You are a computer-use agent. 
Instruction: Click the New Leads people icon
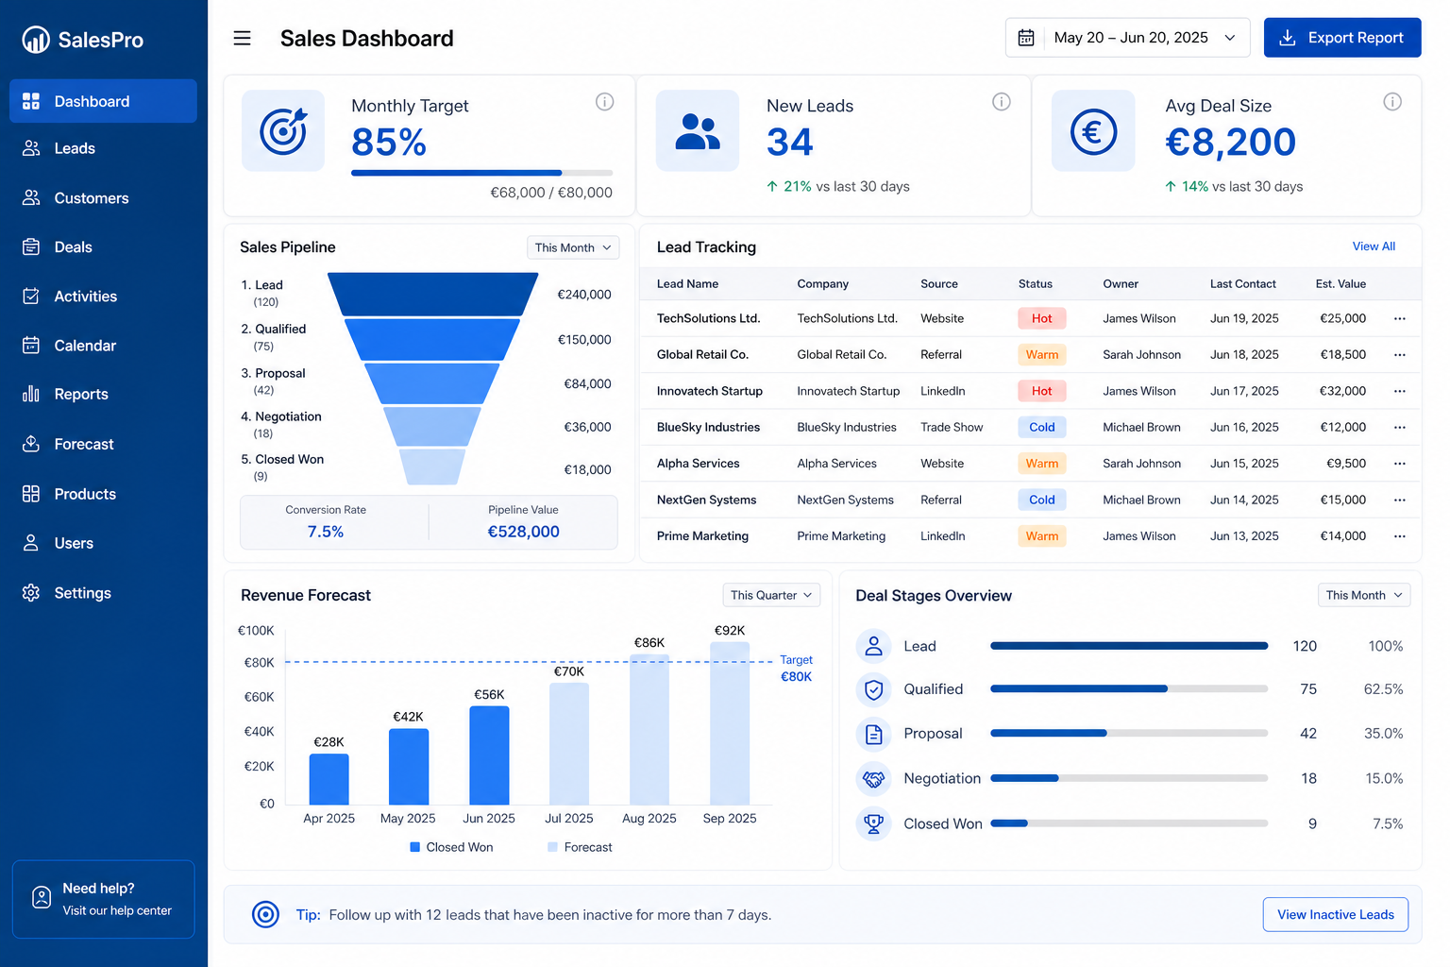tap(698, 131)
